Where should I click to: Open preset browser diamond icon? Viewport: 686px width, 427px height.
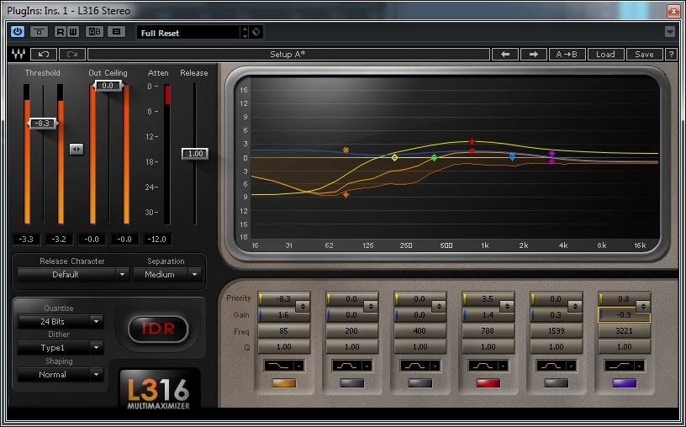(256, 33)
